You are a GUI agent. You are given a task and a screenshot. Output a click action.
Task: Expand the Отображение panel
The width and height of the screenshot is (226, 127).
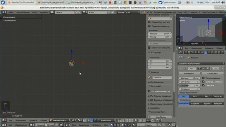(x=149, y=82)
